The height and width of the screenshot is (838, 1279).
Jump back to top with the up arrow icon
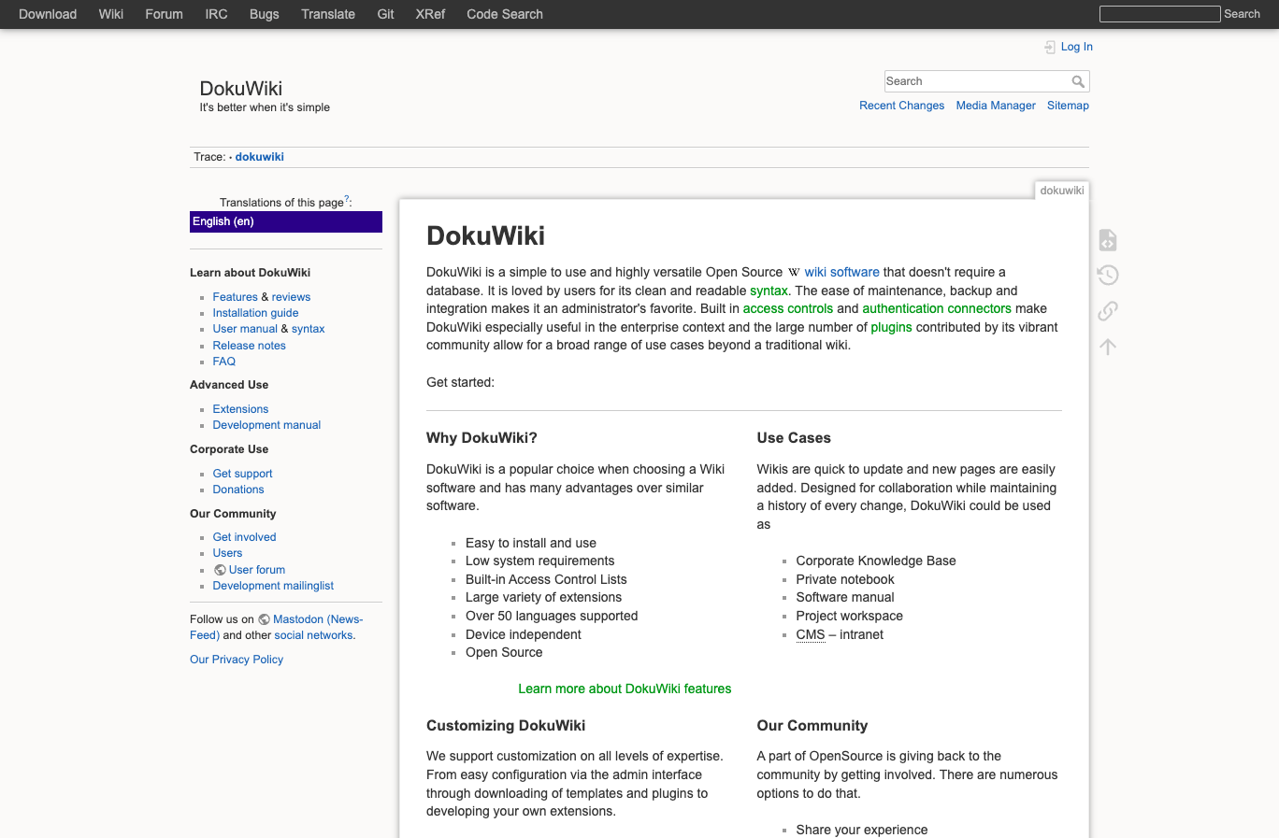click(x=1108, y=347)
